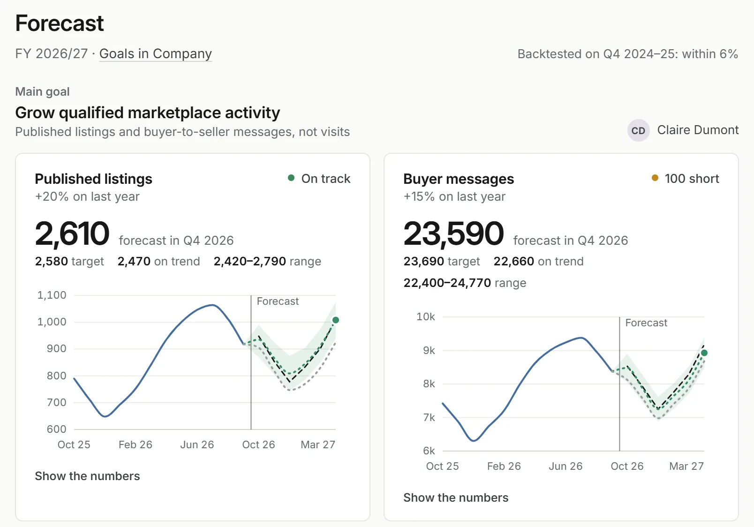Click the Grow qualified marketplace activity heading
Viewport: 754px width, 527px height.
click(148, 113)
